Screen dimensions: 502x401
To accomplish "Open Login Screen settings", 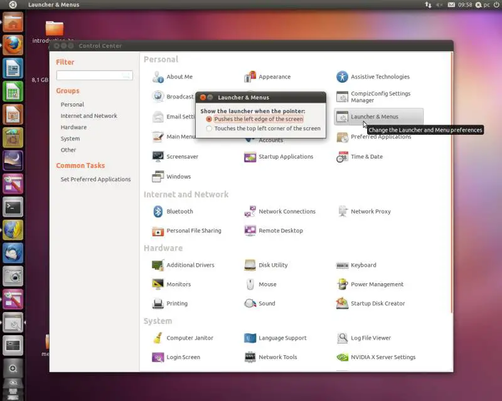I will pos(176,357).
